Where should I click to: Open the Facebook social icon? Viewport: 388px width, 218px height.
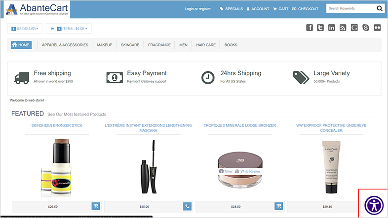[x=310, y=28]
